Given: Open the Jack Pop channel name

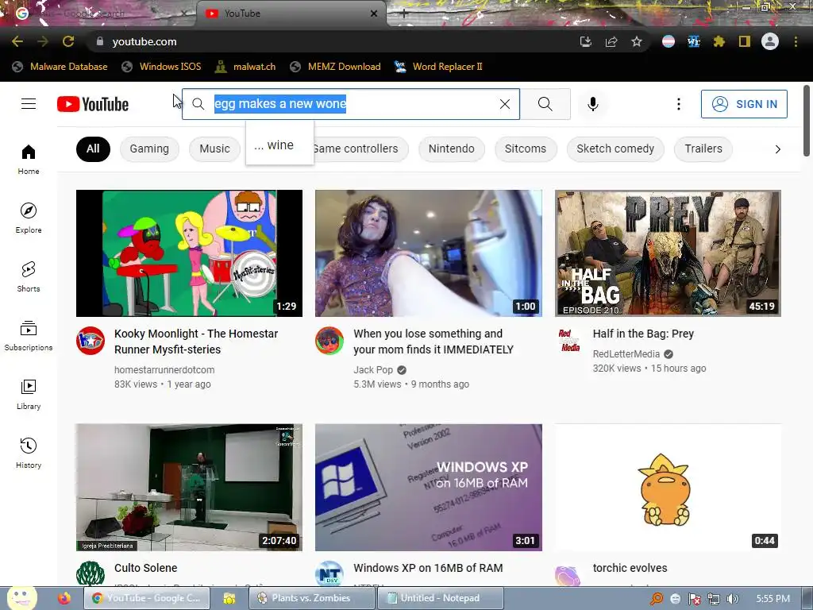Looking at the screenshot, I should coord(373,370).
